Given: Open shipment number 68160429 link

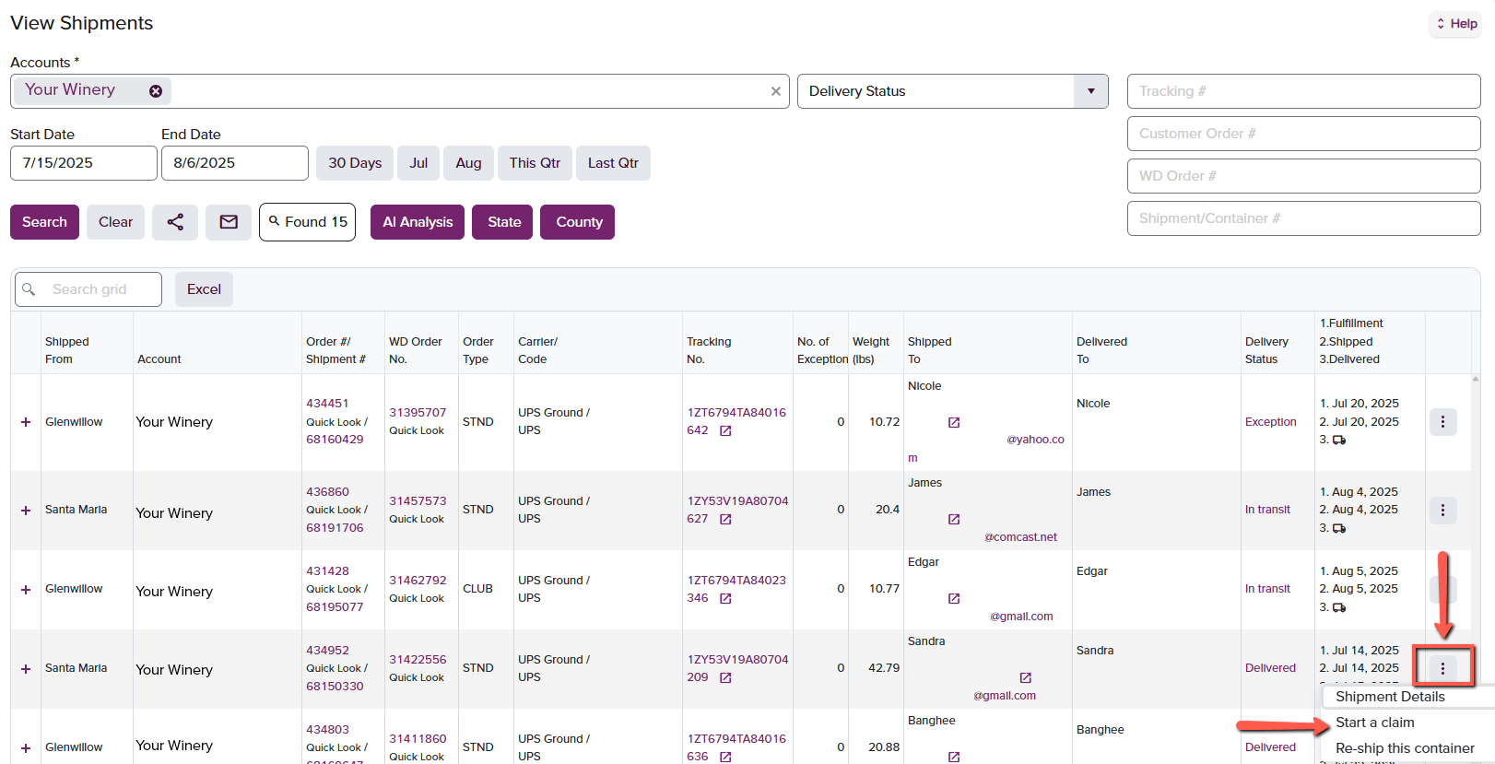Looking at the screenshot, I should click(335, 440).
